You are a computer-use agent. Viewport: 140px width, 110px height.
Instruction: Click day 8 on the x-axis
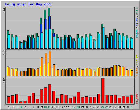coord(38,107)
